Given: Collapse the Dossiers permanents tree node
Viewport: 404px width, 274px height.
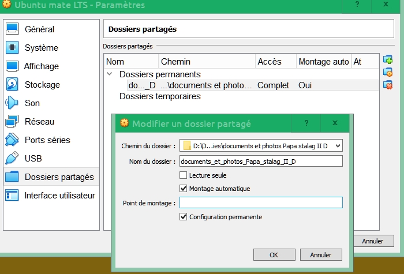Looking at the screenshot, I should point(109,74).
